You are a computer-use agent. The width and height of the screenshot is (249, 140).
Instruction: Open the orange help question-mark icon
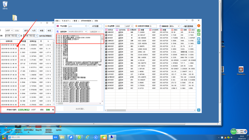tap(199, 26)
